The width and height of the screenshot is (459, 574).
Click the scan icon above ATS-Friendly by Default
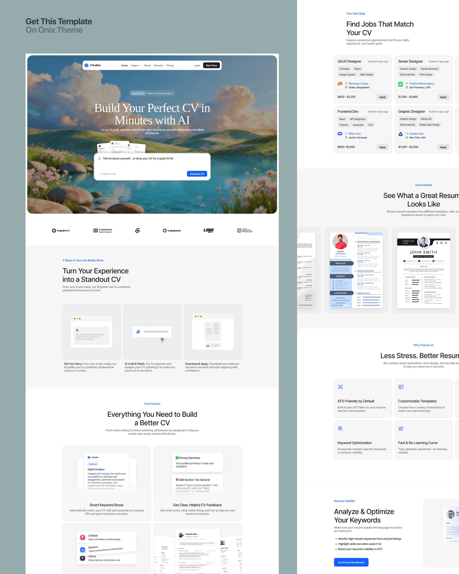point(340,387)
